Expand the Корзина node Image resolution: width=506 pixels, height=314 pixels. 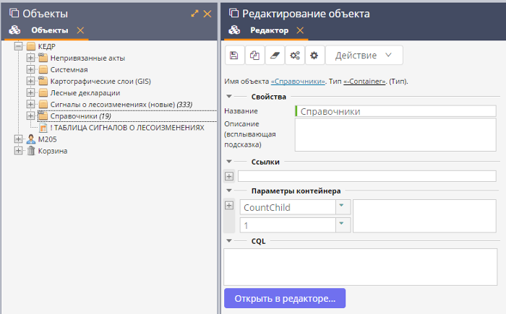click(x=18, y=151)
